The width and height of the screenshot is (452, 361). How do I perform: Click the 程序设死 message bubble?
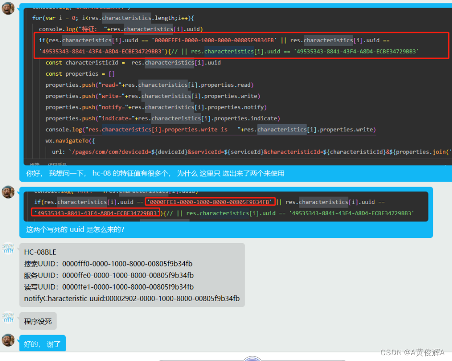38,321
